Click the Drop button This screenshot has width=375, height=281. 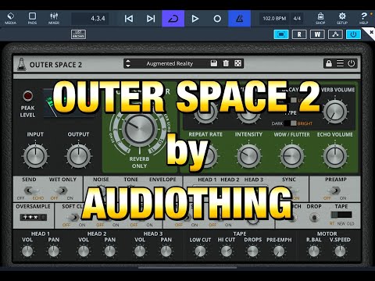pyautogui.click(x=314, y=217)
